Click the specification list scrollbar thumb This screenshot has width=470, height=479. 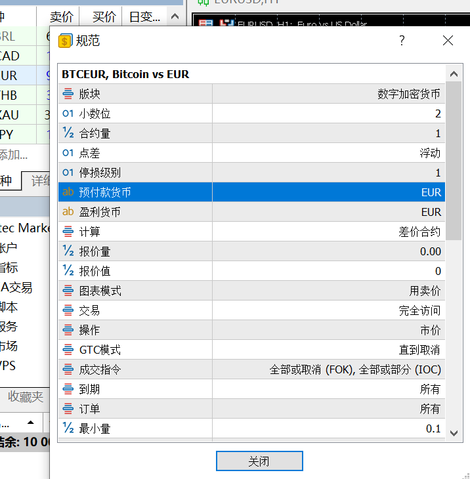pos(454,161)
